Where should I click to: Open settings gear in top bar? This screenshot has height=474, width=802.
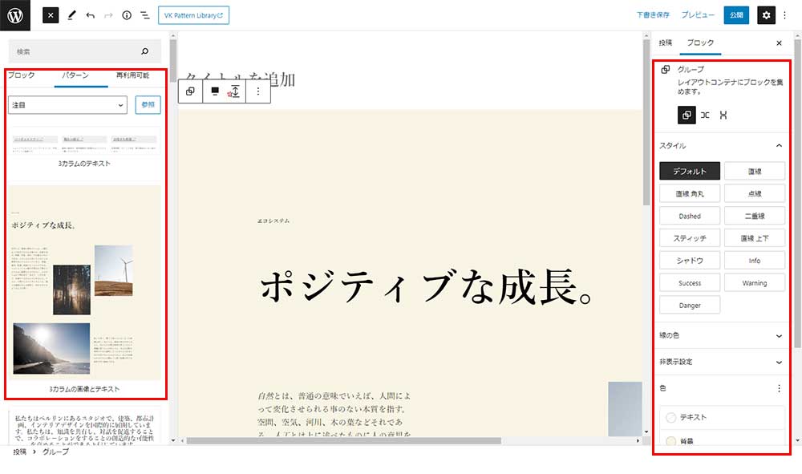766,15
